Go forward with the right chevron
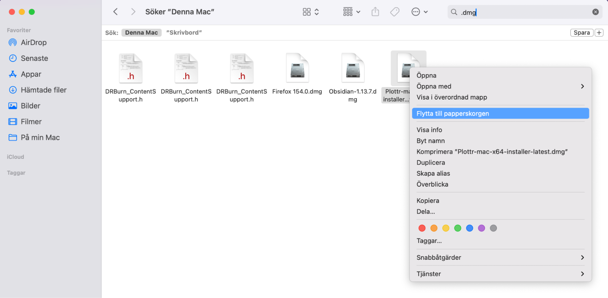The width and height of the screenshot is (608, 298). point(133,12)
